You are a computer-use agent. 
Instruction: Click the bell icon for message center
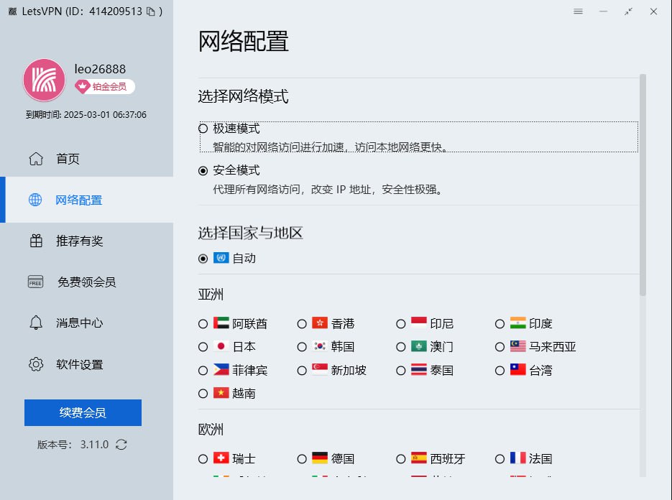tap(36, 323)
